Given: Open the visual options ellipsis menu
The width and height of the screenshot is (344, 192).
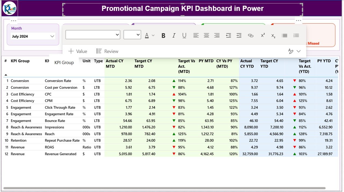Looking at the screenshot, I should pyautogui.click(x=298, y=20).
